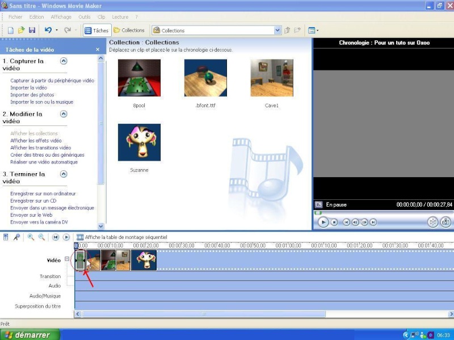The height and width of the screenshot is (340, 454).
Task: Open the Lecture menu
Action: coord(120,17)
